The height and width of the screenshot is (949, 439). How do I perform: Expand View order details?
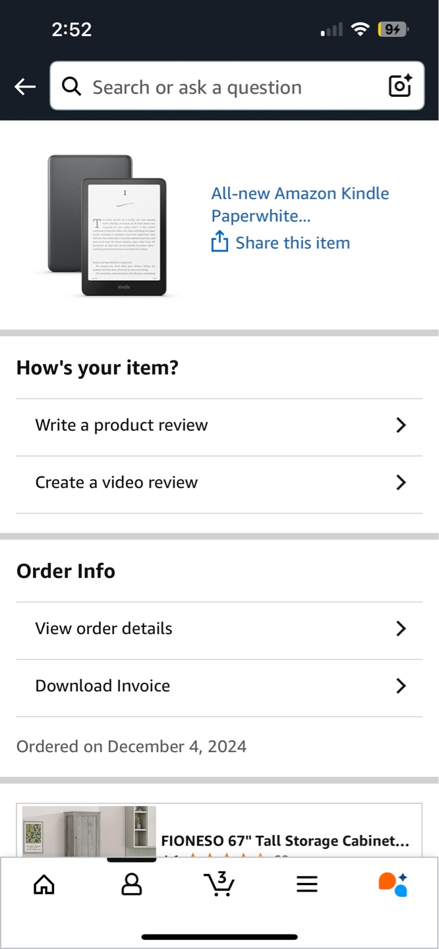click(219, 628)
